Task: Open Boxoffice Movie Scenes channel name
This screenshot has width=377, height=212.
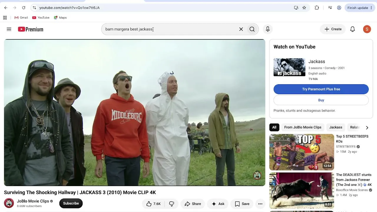Action: point(352,190)
